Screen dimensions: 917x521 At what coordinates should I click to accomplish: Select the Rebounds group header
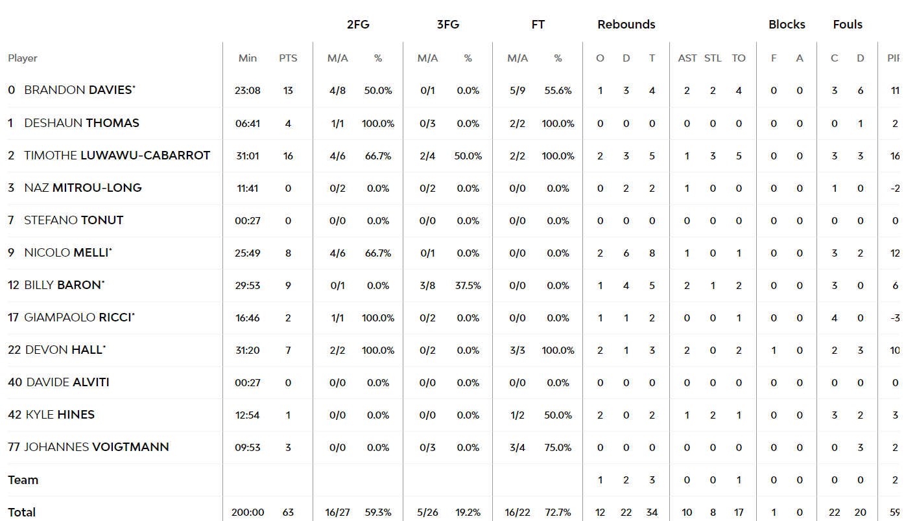626,24
